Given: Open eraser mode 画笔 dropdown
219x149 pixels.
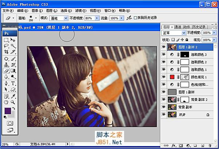Looking at the screenshot, I should point(66,18).
